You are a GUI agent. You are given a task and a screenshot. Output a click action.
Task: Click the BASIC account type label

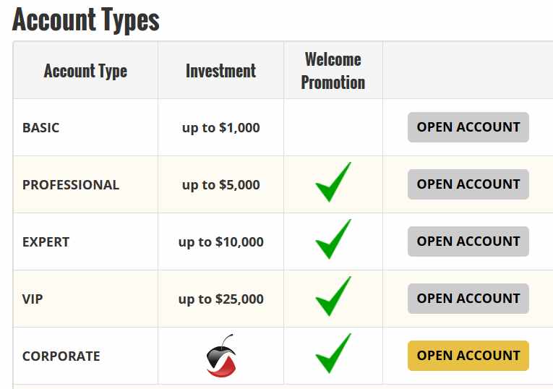click(41, 128)
